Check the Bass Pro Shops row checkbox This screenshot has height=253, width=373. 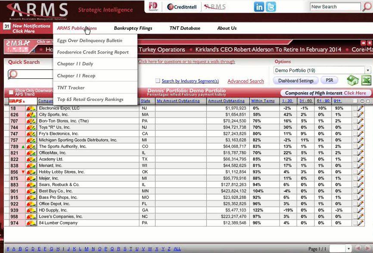coord(355,197)
